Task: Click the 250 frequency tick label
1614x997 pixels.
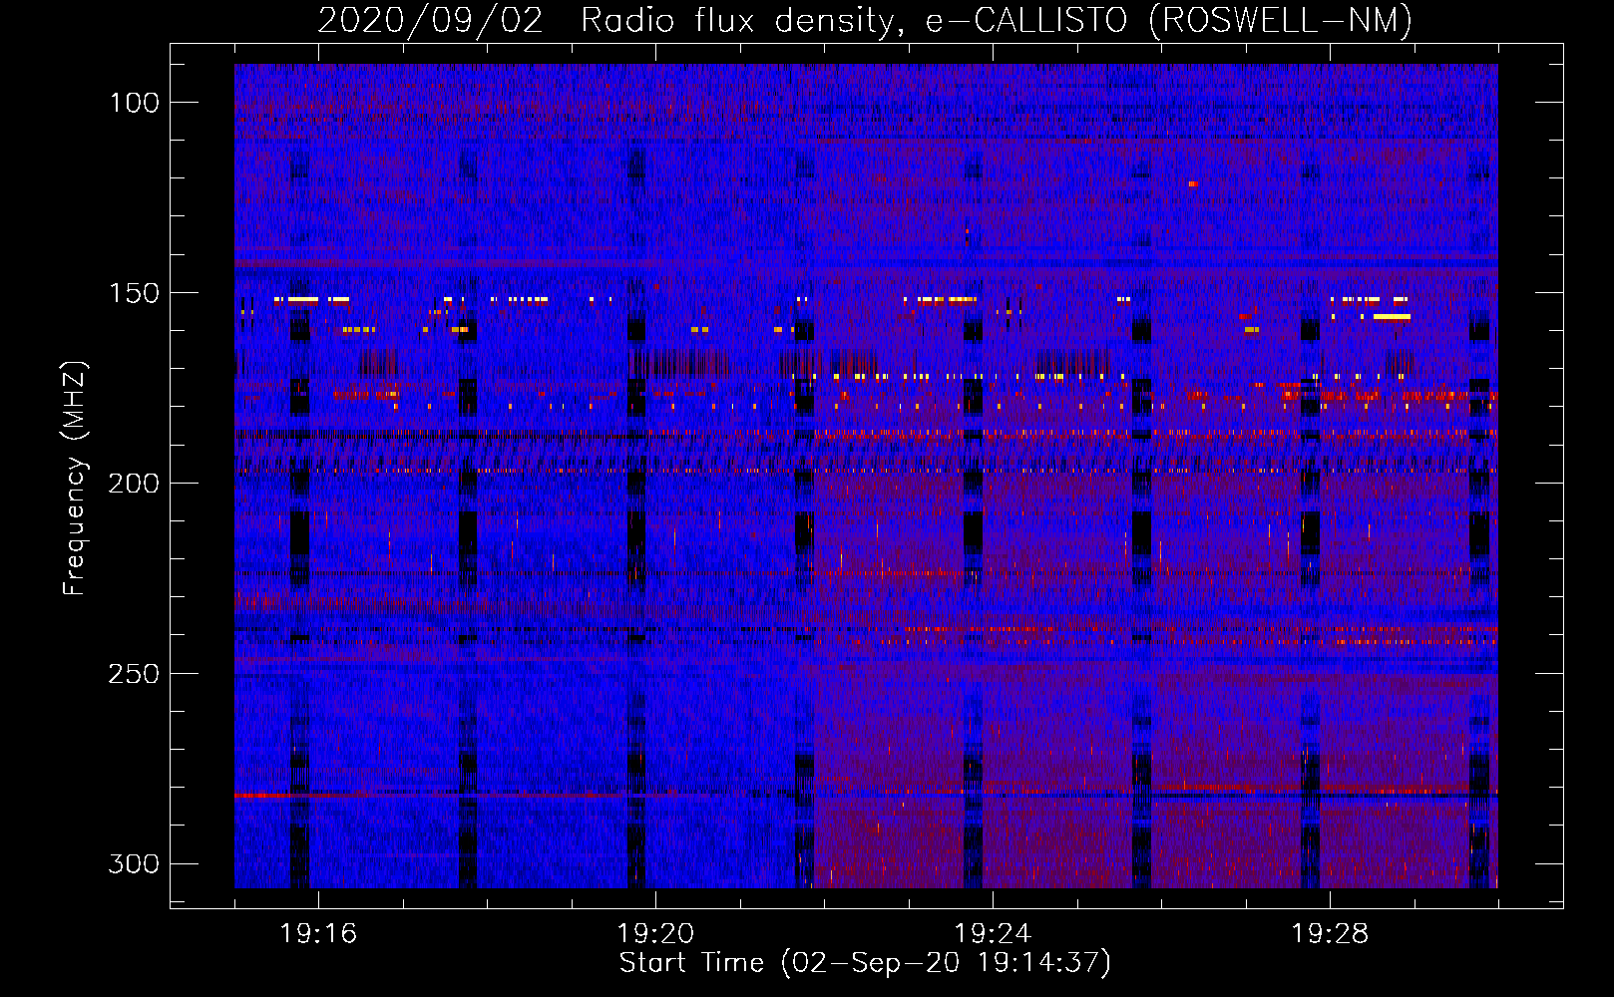Action: point(134,674)
